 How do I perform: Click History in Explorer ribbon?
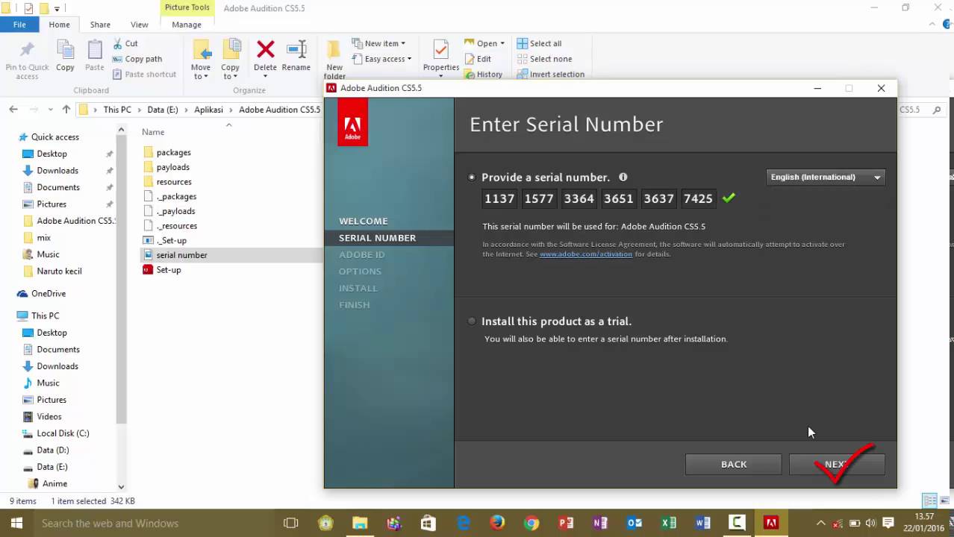tap(483, 74)
